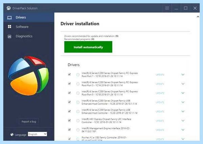
Task: Expand details for Root Port 5 - 1C18
Action: (183, 93)
